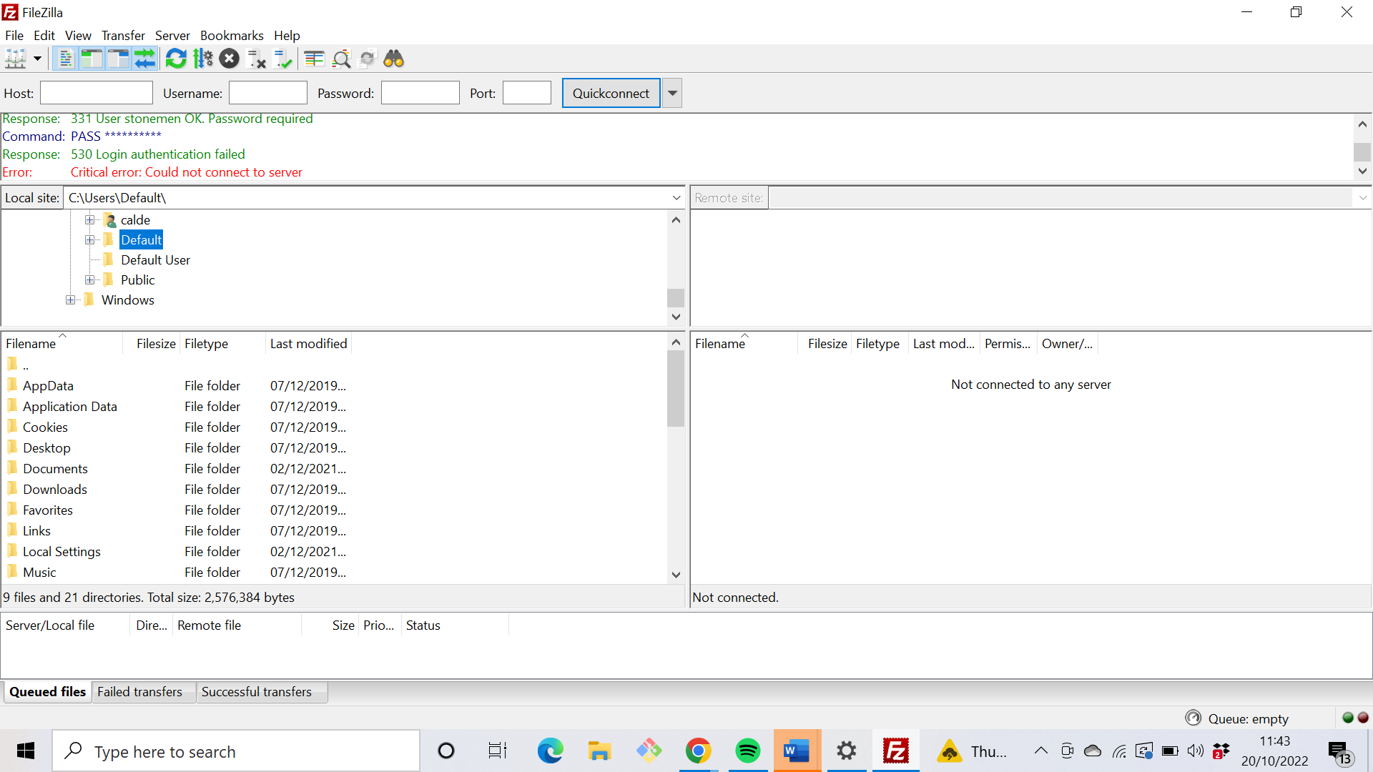Select the Documents folder row

coord(333,469)
